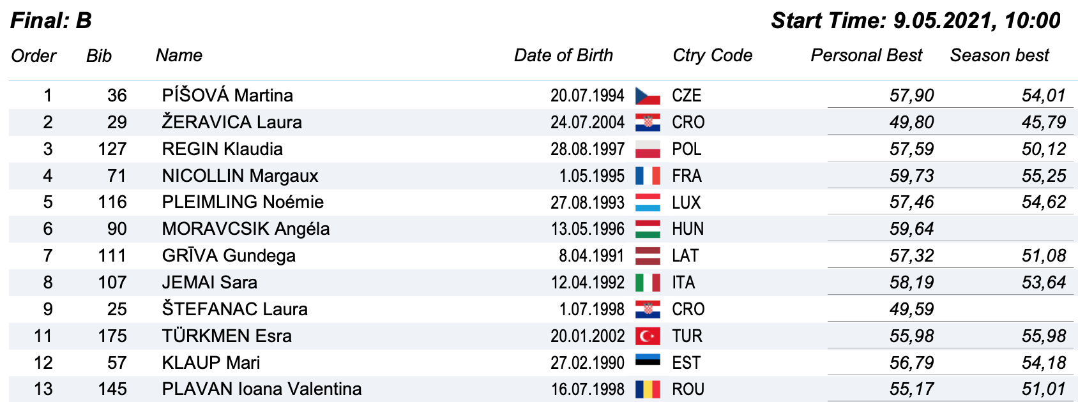Select athlete name ŽERAVICA Laura
This screenshot has height=402, width=1078.
[x=232, y=123]
